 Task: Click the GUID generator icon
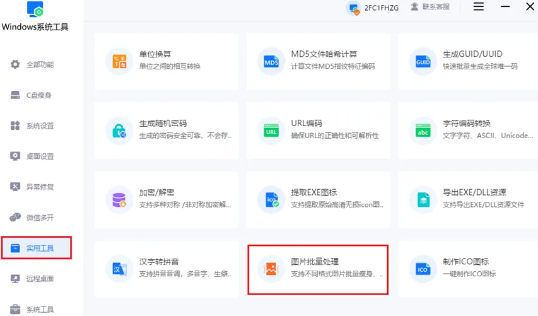423,62
